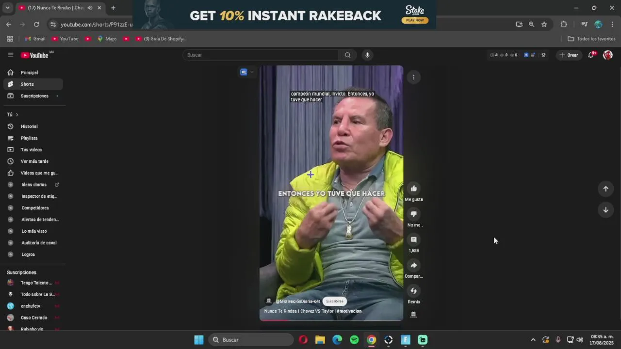Click the zoom magnifier in address bar
This screenshot has height=349, width=621.
[x=531, y=24]
